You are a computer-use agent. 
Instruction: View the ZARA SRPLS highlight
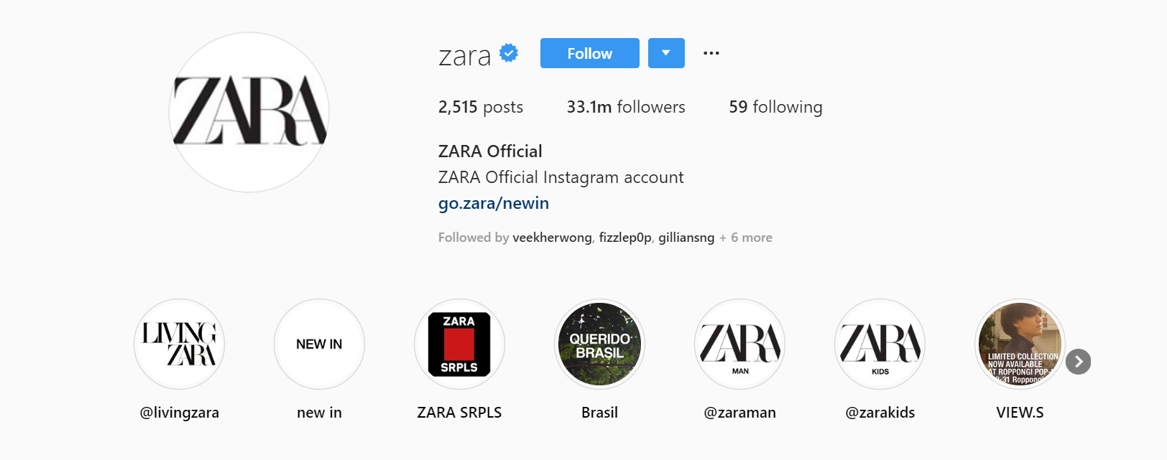[x=459, y=344]
